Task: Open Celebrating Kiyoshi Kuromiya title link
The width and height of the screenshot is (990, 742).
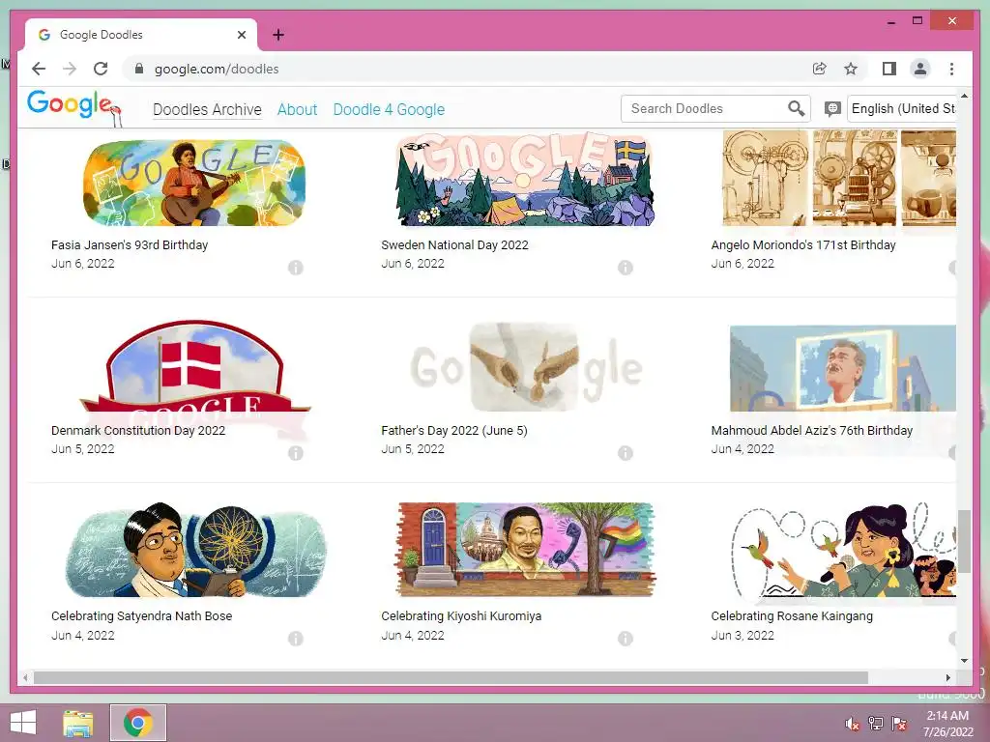Action: click(x=461, y=615)
